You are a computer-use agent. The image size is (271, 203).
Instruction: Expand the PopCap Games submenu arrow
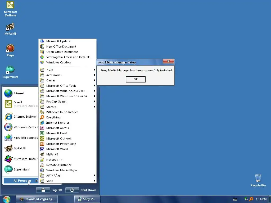pos(94,101)
